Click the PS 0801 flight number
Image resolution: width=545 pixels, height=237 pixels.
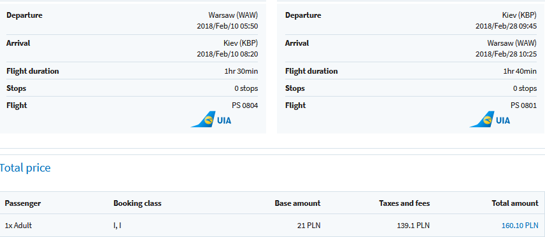click(524, 105)
